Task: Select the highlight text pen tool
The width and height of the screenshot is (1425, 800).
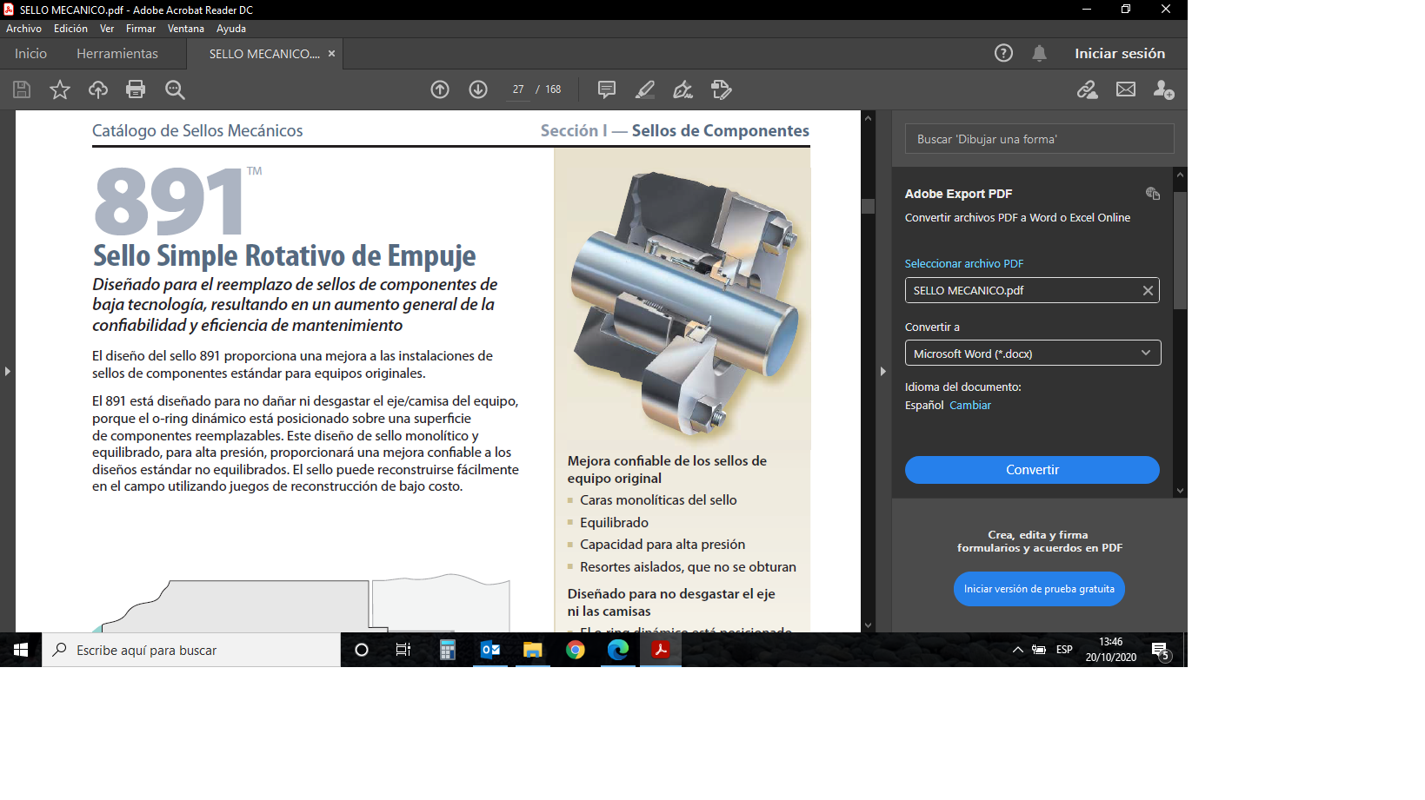Action: click(645, 89)
